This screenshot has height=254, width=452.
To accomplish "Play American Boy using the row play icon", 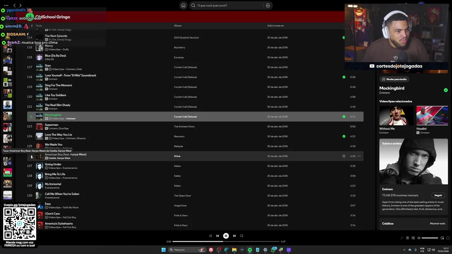I will (31, 157).
